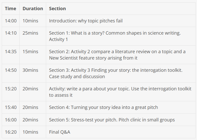
Task: Click the 16:20 time cell
Action: click(x=11, y=132)
